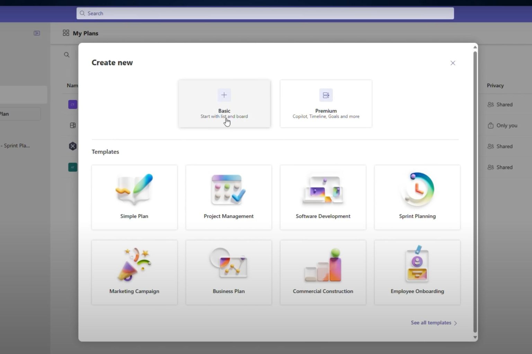Click the lock icon beside Only you
The height and width of the screenshot is (354, 532).
tap(490, 125)
